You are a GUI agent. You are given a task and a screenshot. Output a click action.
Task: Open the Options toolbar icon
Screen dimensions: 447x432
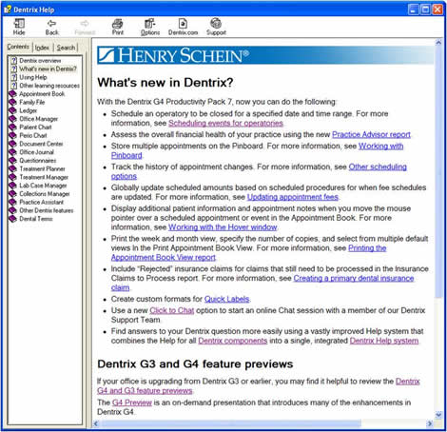pyautogui.click(x=150, y=27)
